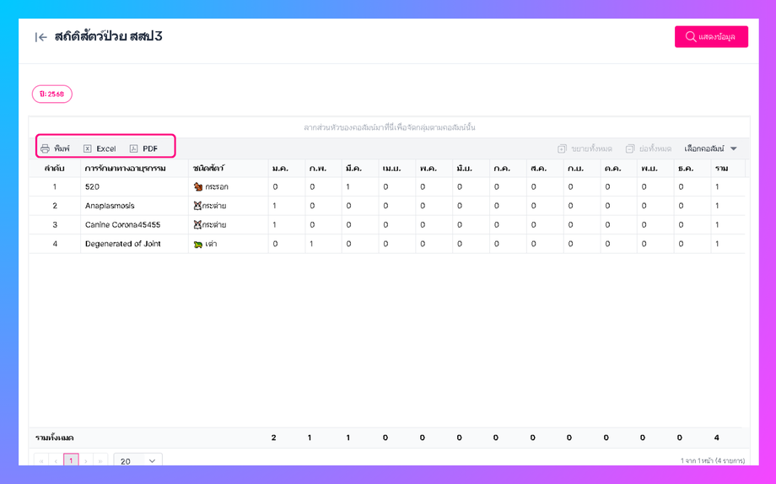
Task: Click the ย่อทั้งหมด collapse-all icon
Action: 630,149
